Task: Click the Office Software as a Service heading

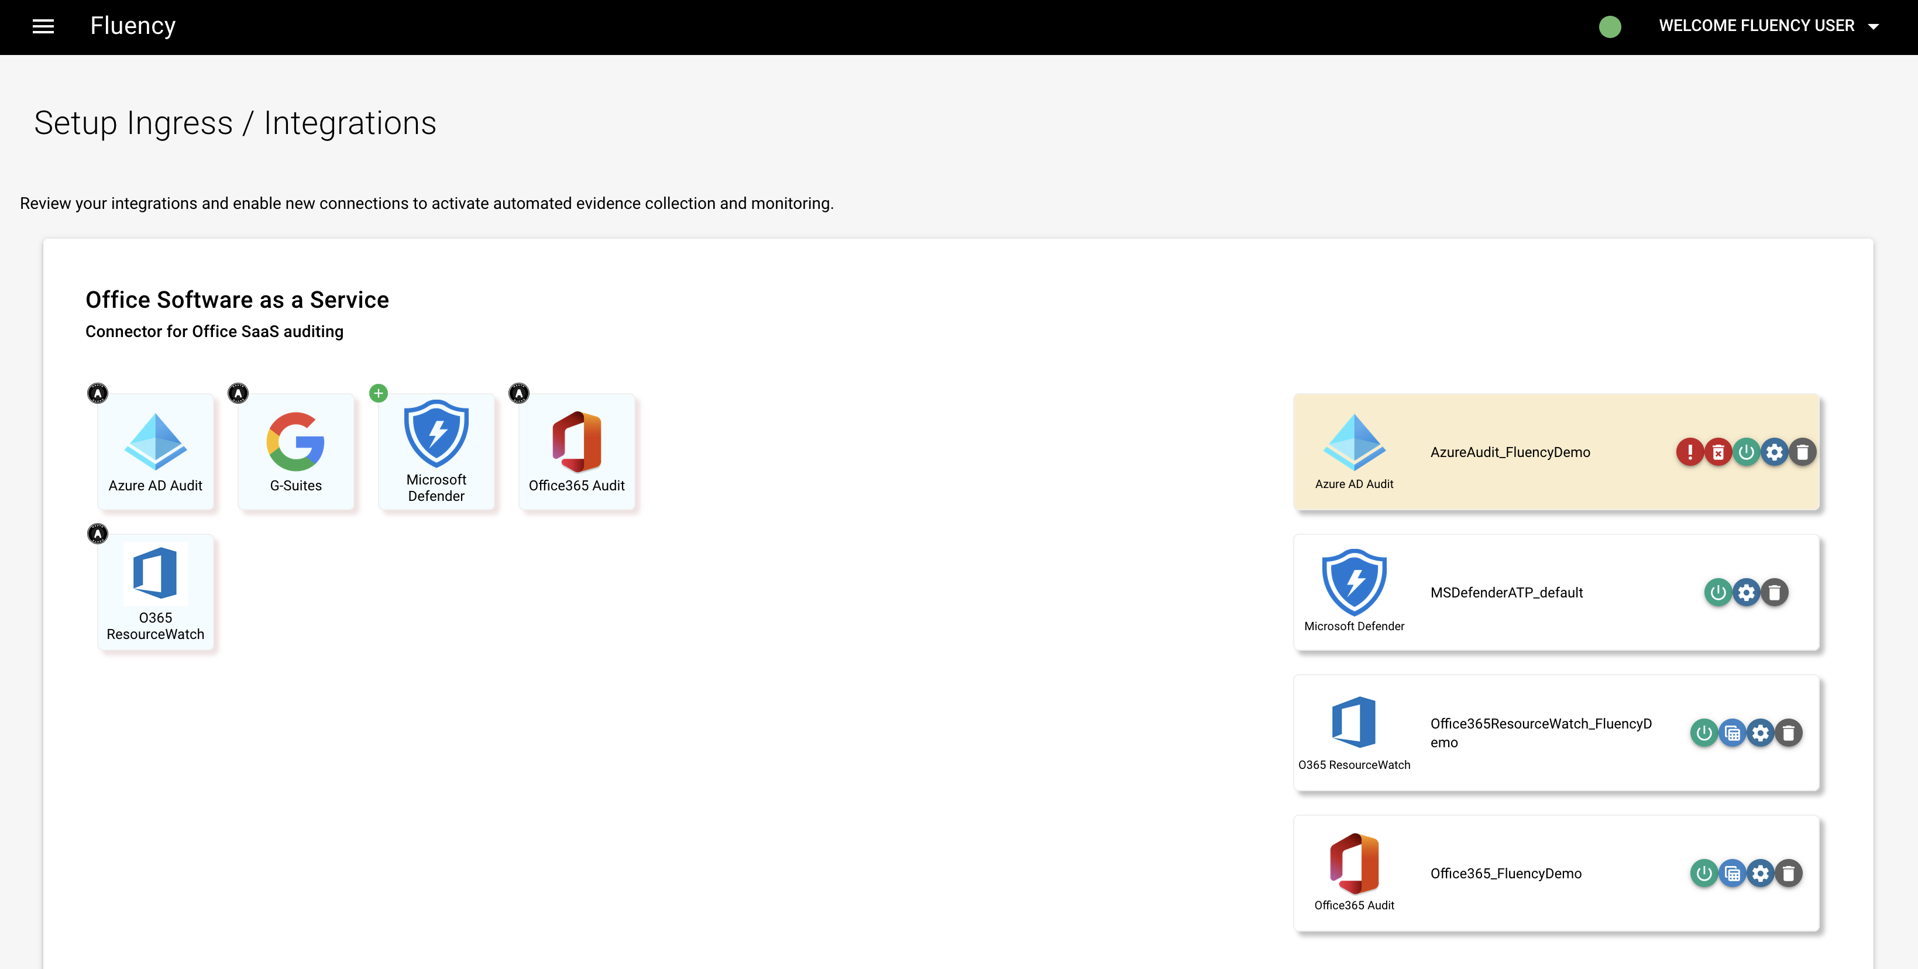Action: click(x=237, y=300)
